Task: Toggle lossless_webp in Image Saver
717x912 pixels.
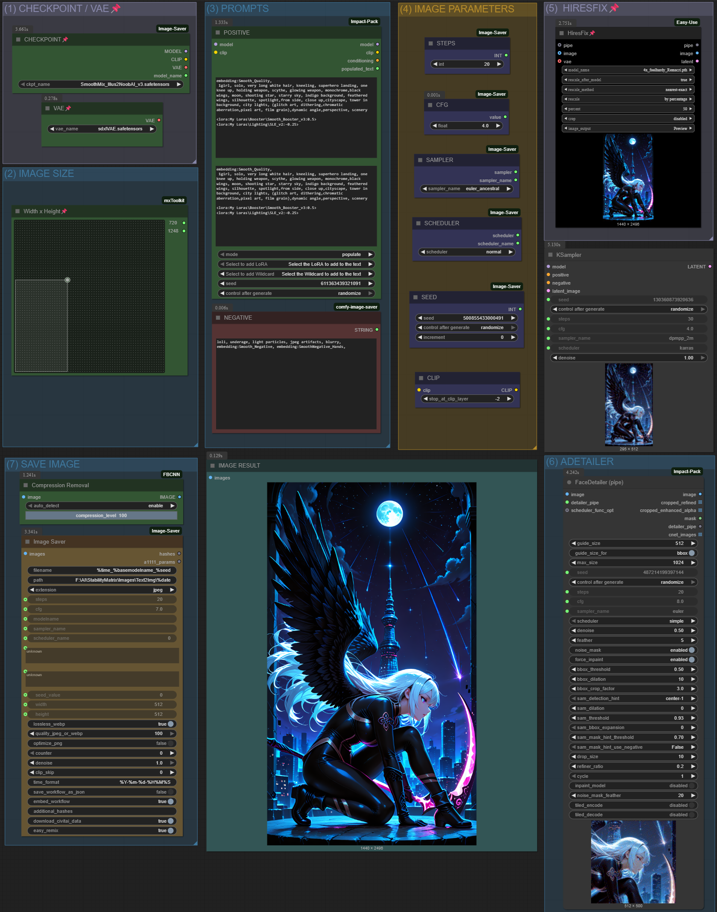Action: [x=170, y=724]
